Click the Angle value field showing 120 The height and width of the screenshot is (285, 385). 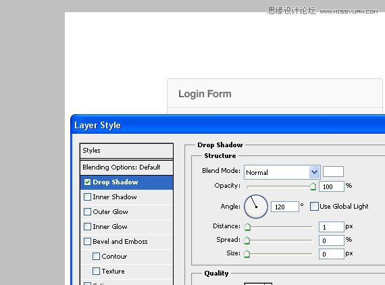pyautogui.click(x=285, y=207)
